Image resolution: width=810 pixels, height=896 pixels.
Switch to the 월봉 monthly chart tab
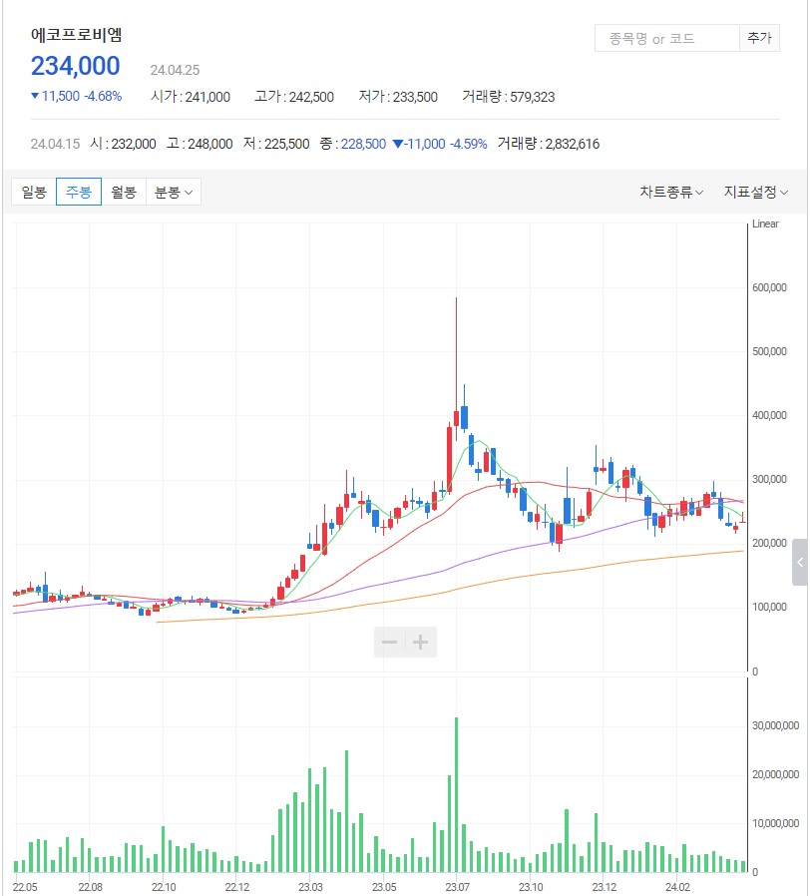tap(124, 192)
